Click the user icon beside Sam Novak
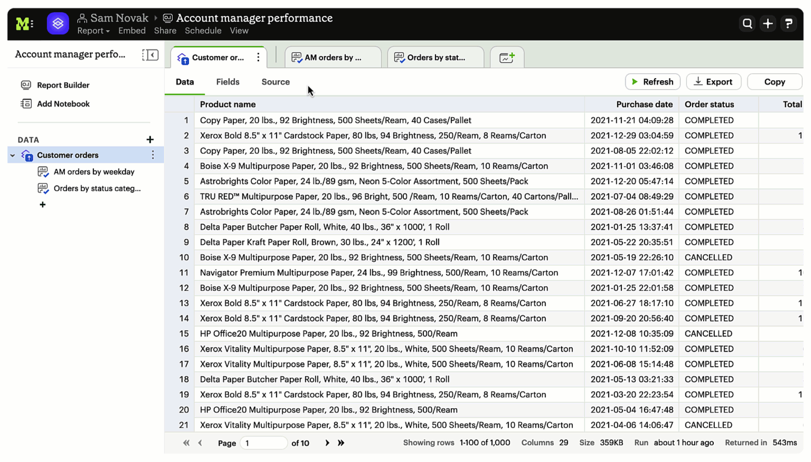Image resolution: width=811 pixels, height=462 pixels. click(x=82, y=18)
